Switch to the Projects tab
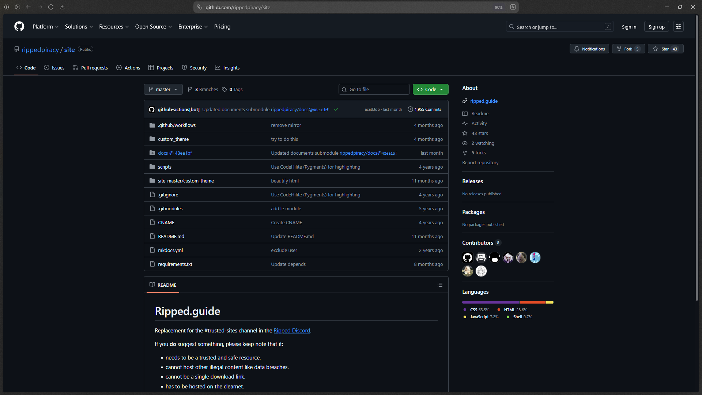Image resolution: width=702 pixels, height=395 pixels. point(161,68)
